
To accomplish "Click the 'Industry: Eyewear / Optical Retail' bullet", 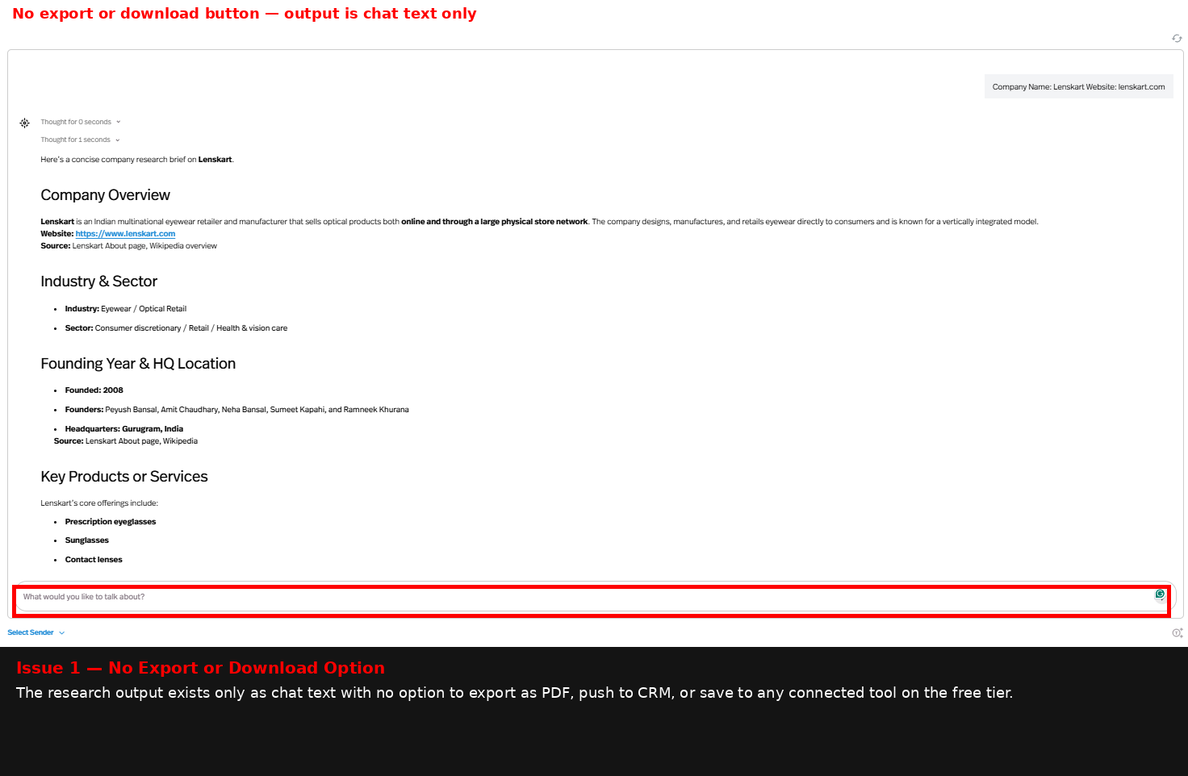I will point(126,309).
